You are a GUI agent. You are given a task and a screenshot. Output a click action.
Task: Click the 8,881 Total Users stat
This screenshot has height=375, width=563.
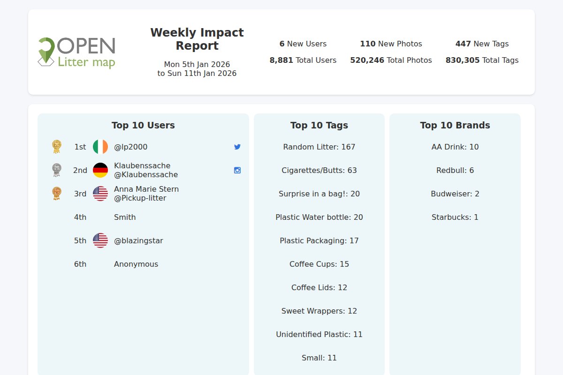tap(303, 60)
